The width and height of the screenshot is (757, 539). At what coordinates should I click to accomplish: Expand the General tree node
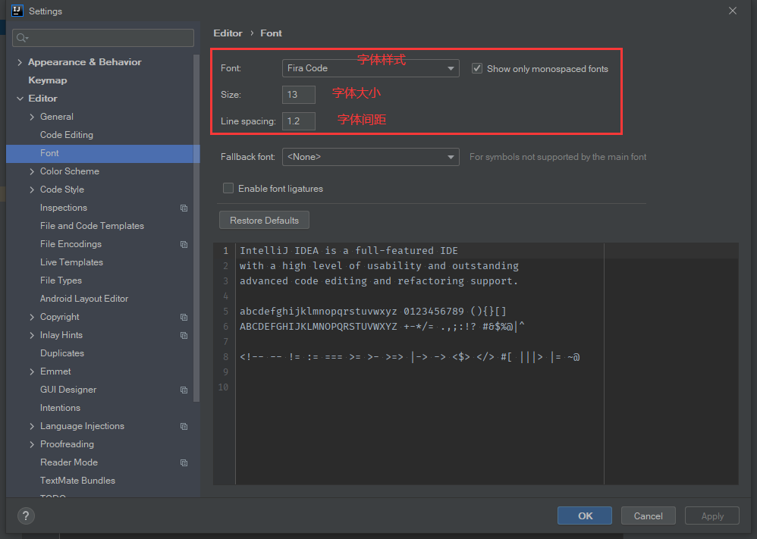click(x=32, y=117)
